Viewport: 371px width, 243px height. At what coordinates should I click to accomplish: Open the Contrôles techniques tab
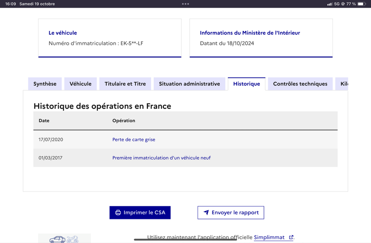[x=300, y=84]
